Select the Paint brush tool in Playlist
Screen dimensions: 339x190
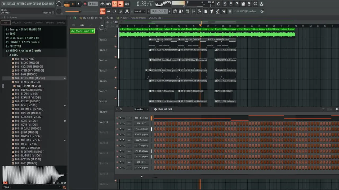point(84,18)
